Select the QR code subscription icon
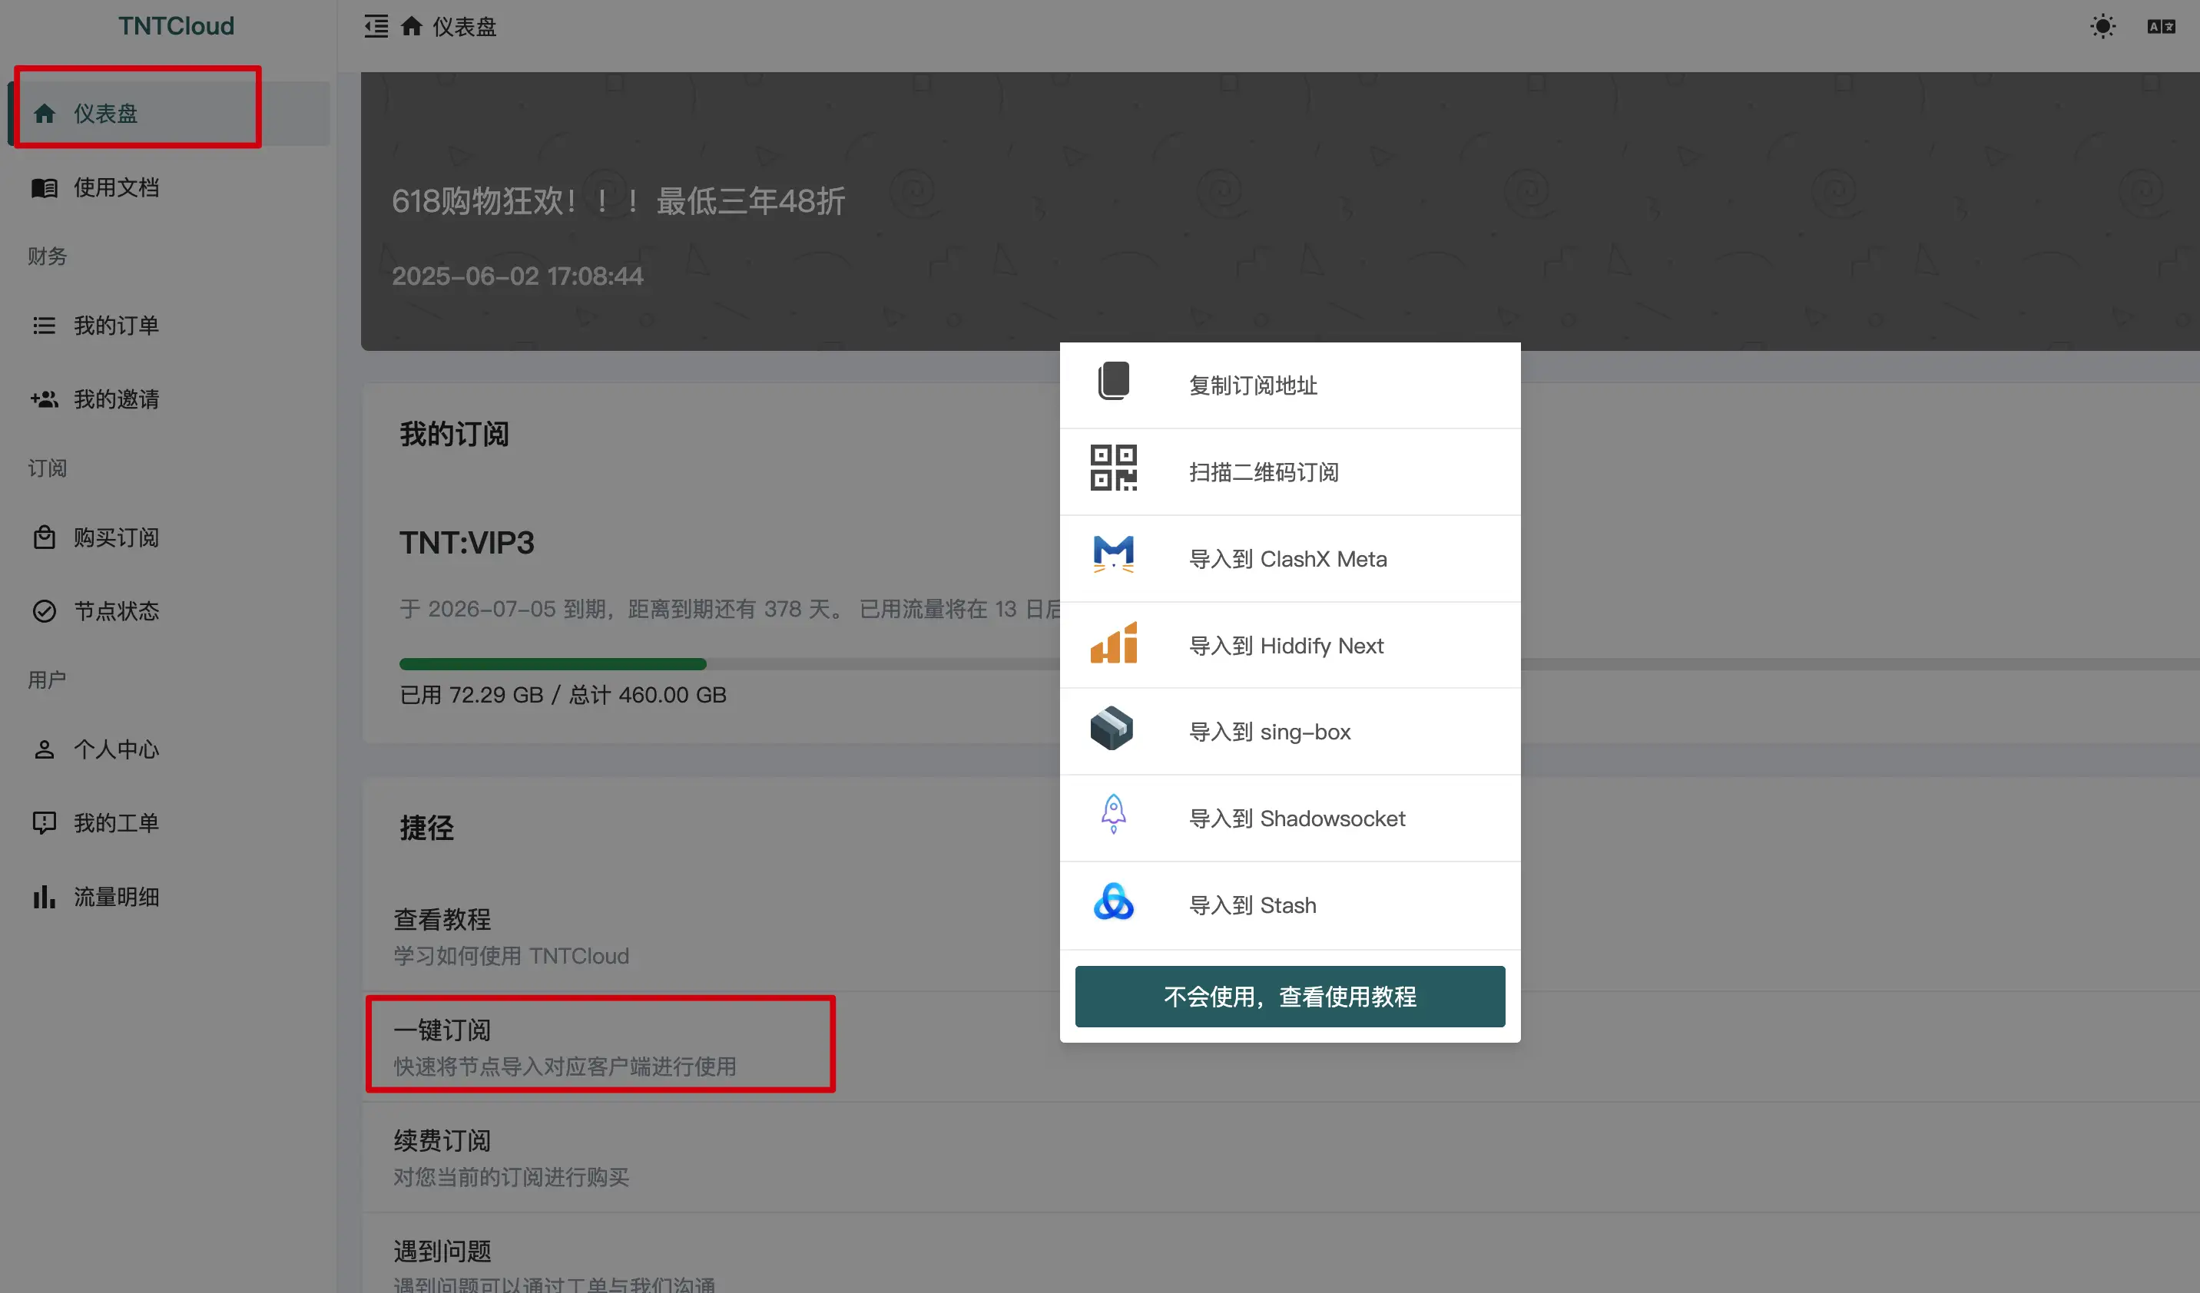 (x=1112, y=468)
